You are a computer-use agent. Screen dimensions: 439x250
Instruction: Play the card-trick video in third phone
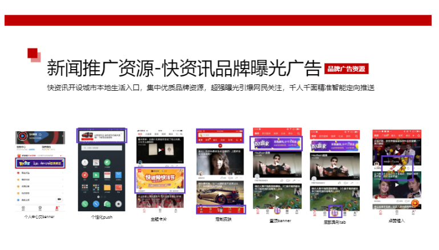pos(160,152)
